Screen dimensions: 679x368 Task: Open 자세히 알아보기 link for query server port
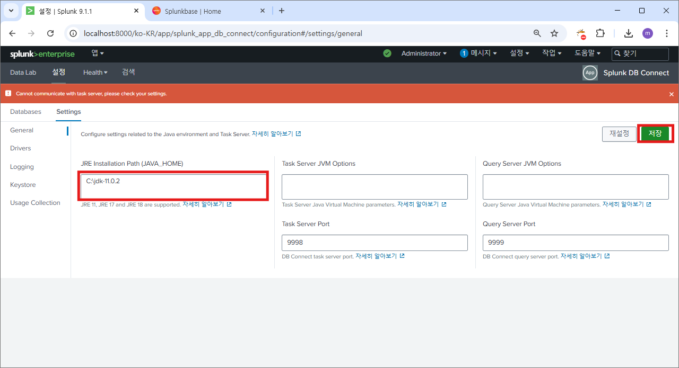(x=585, y=256)
